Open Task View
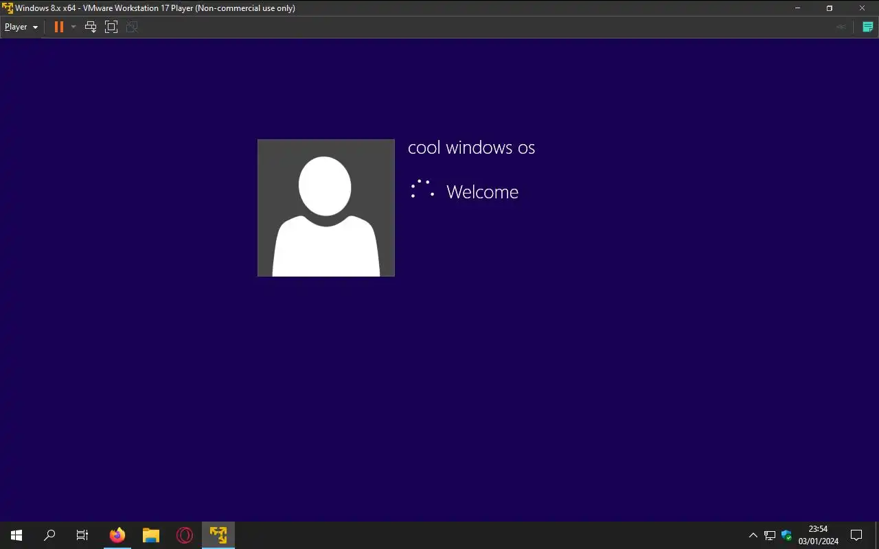Image resolution: width=879 pixels, height=549 pixels. point(82,535)
